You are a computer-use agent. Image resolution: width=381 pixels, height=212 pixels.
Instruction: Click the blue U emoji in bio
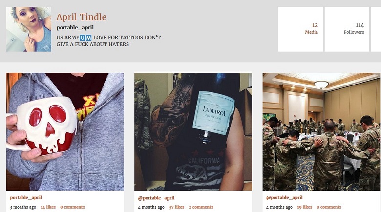(83, 38)
